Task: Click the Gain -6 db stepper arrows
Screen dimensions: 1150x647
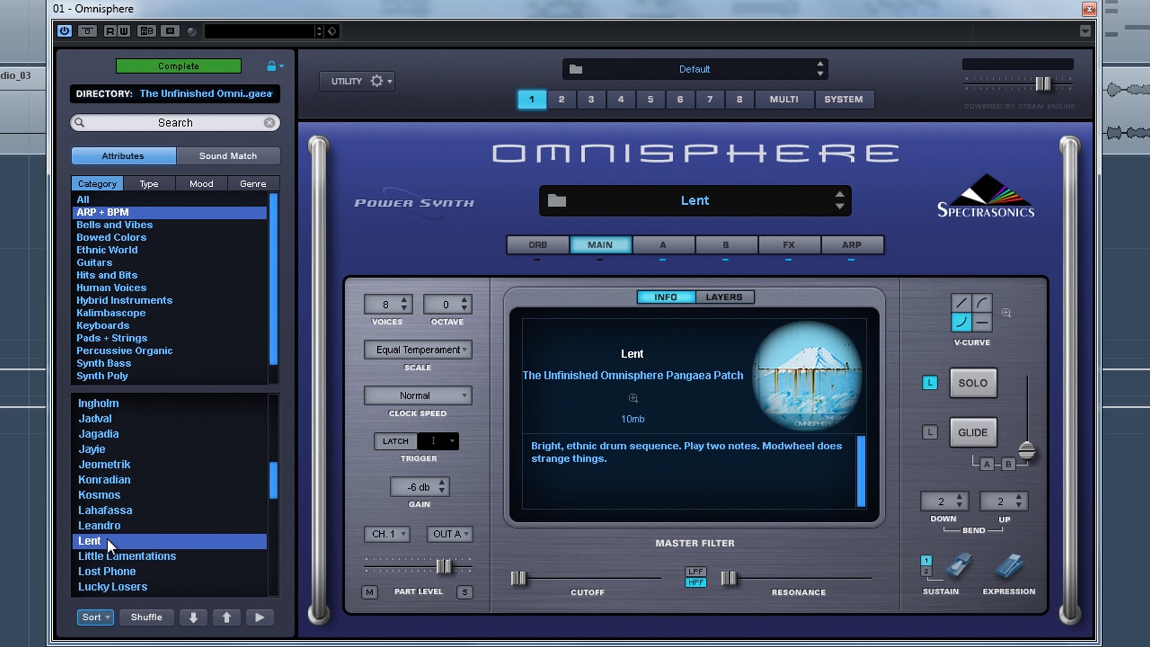Action: pos(442,486)
